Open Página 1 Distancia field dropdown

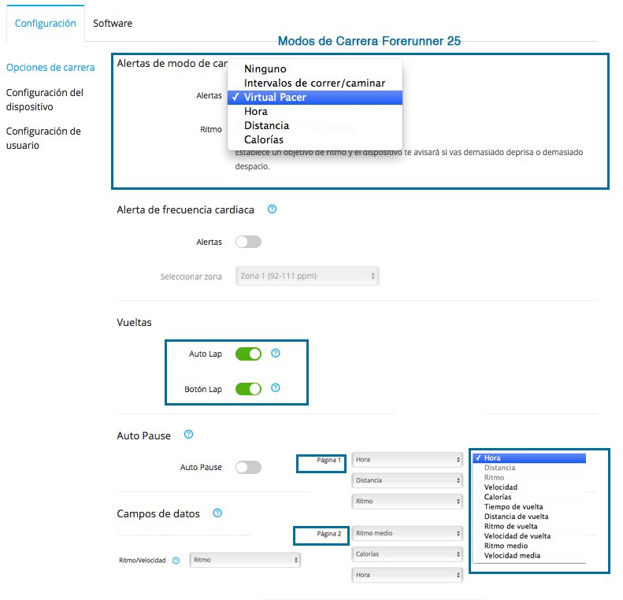tap(407, 480)
